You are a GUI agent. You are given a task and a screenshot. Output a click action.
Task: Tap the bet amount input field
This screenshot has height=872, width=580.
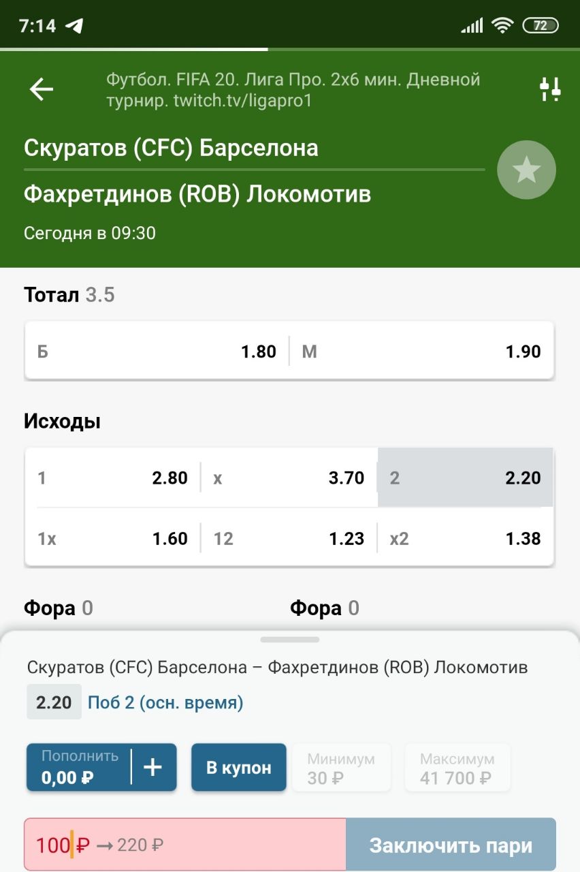tap(185, 845)
